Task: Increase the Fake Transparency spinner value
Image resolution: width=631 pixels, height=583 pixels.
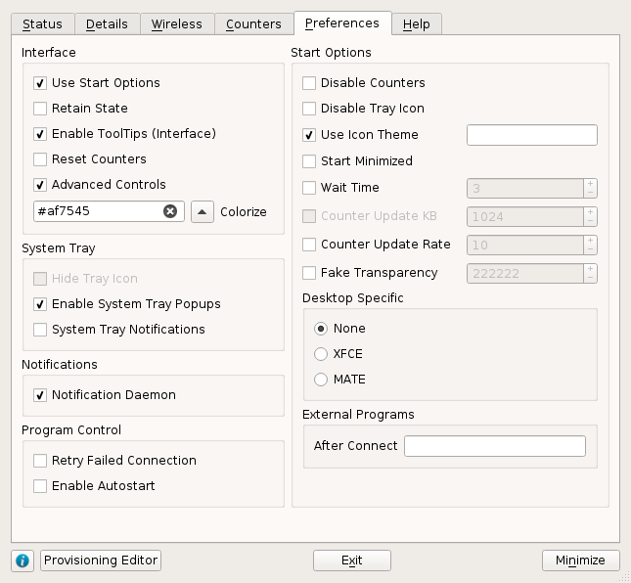Action: (x=590, y=268)
